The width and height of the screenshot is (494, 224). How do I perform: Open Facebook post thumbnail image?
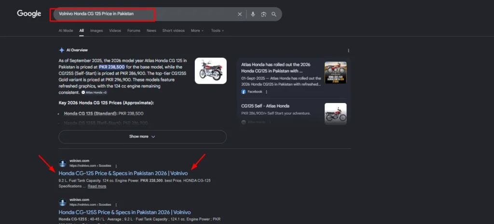(x=336, y=73)
